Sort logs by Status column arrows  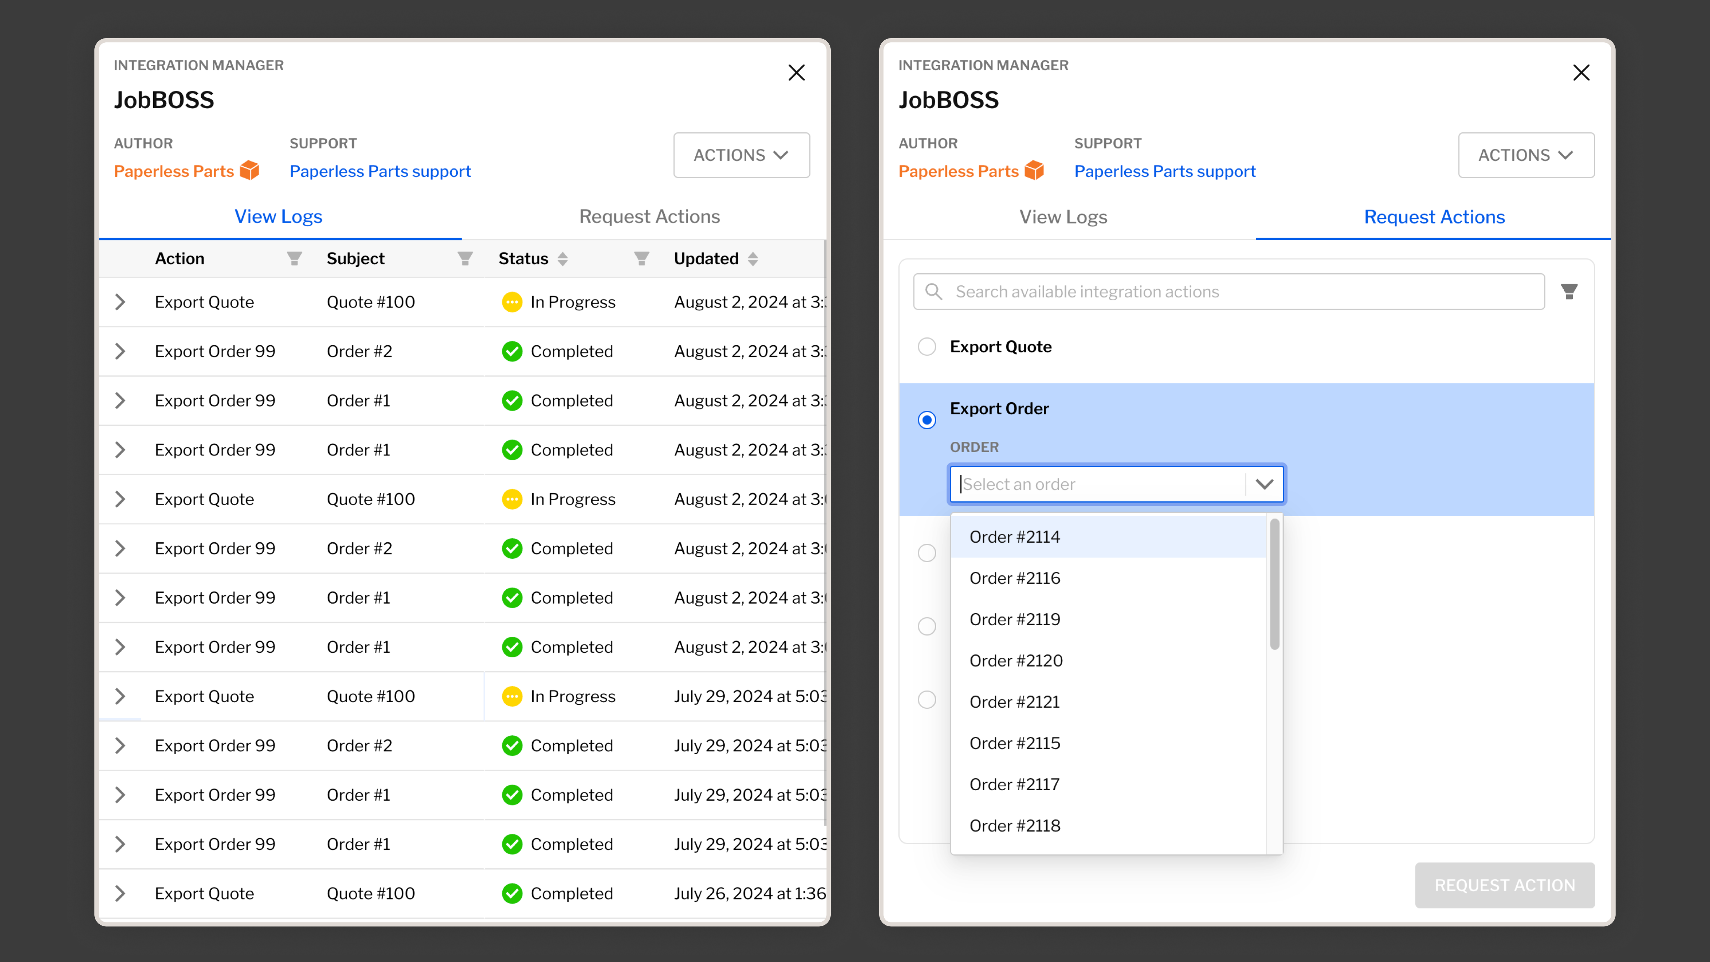562,259
